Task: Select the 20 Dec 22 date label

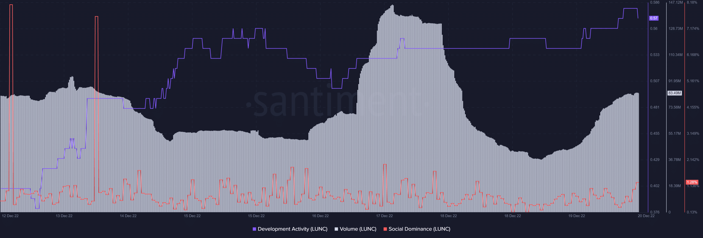Action: 646,216
